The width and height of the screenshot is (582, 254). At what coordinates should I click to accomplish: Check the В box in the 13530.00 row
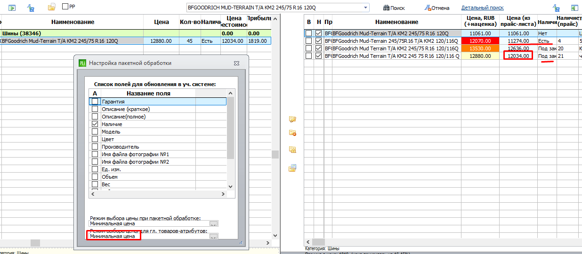[308, 48]
